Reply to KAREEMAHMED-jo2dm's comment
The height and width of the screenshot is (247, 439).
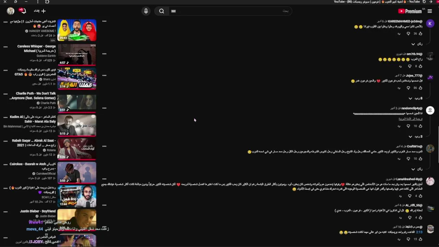399,34
